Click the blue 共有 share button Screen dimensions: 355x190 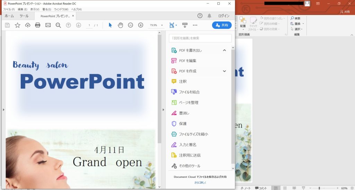222,25
